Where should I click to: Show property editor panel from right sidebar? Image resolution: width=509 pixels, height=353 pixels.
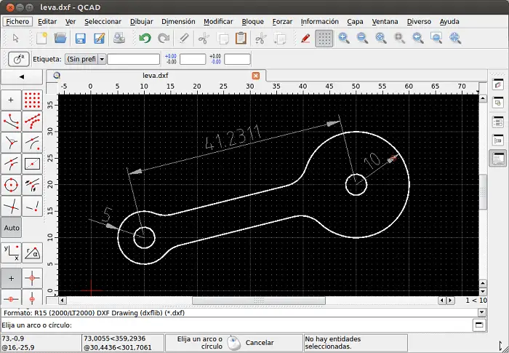498,122
